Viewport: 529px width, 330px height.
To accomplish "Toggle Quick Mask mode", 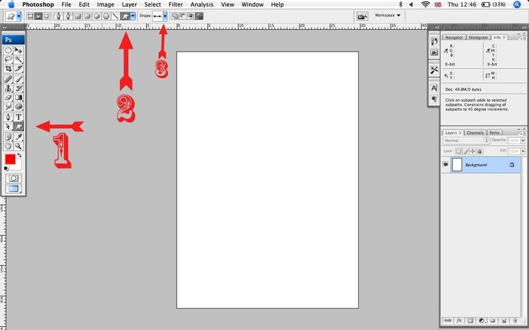I will pos(13,178).
